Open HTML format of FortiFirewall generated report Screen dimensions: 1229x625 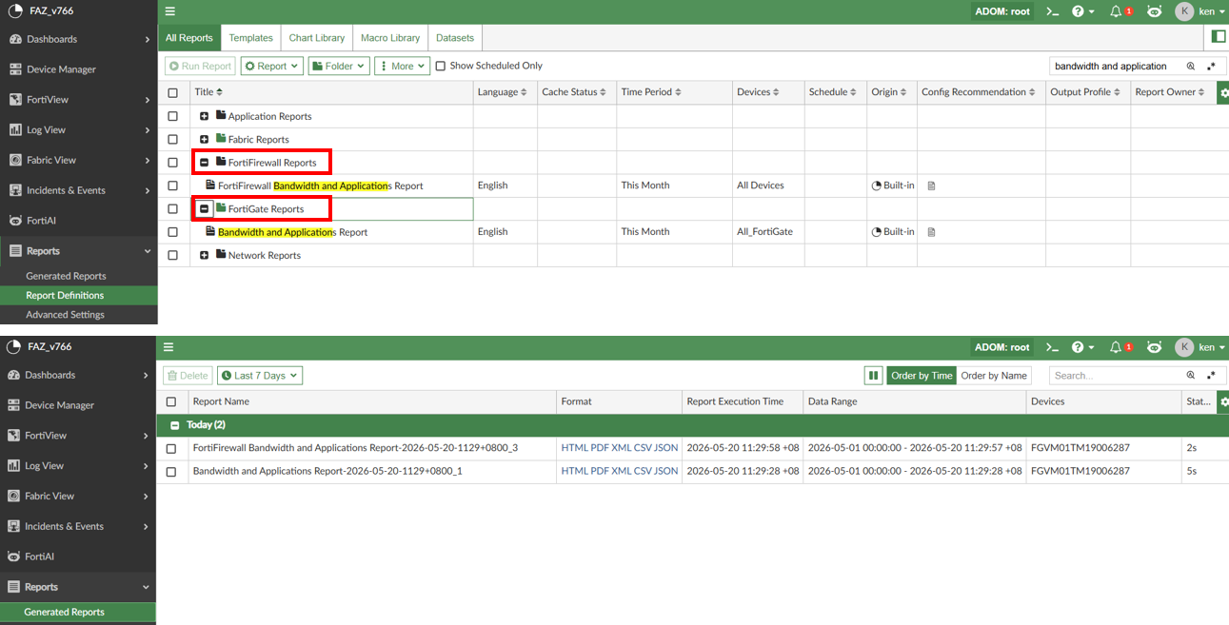(x=574, y=448)
